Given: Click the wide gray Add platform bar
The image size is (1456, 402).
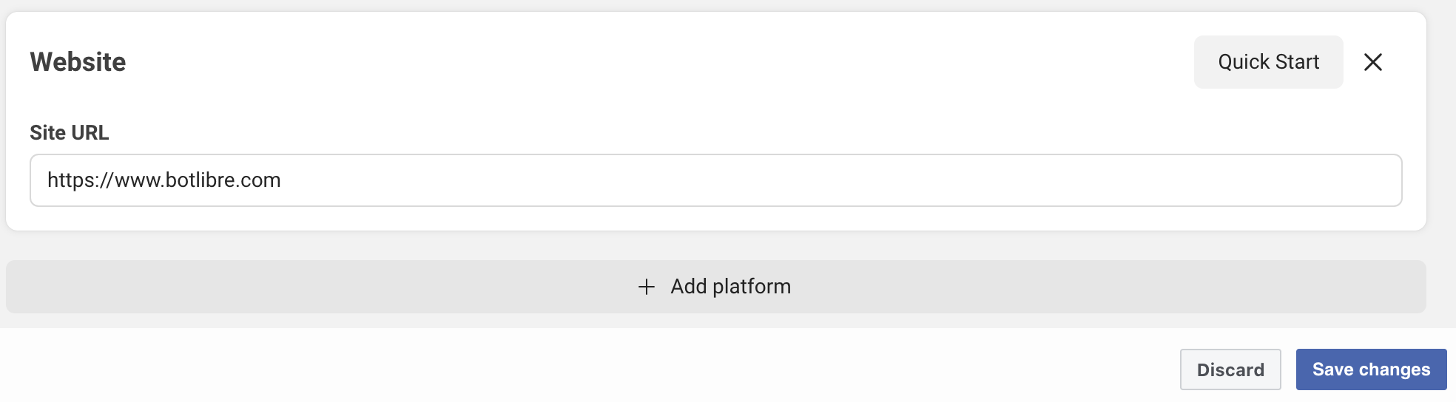Looking at the screenshot, I should click(x=715, y=287).
